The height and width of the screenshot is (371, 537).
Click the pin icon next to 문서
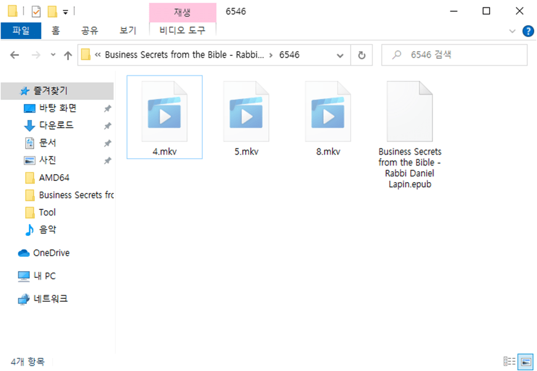(107, 143)
